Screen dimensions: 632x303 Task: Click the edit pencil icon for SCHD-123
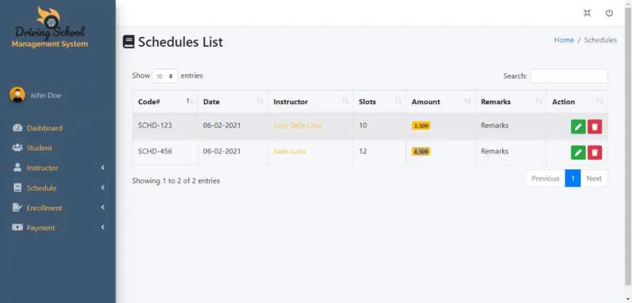tap(578, 127)
